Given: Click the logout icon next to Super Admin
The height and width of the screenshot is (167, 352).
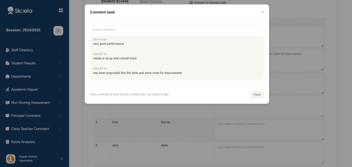Looking at the screenshot, I should click(x=61, y=158).
